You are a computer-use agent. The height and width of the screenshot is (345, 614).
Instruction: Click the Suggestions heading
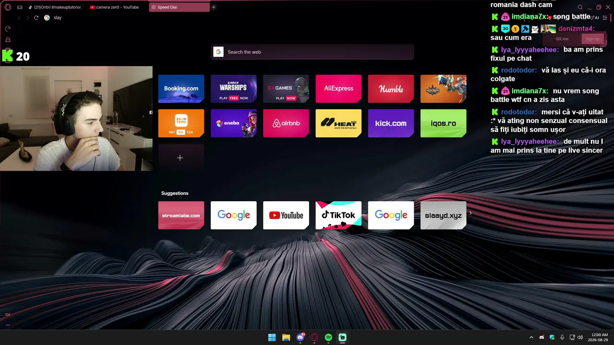click(x=175, y=193)
